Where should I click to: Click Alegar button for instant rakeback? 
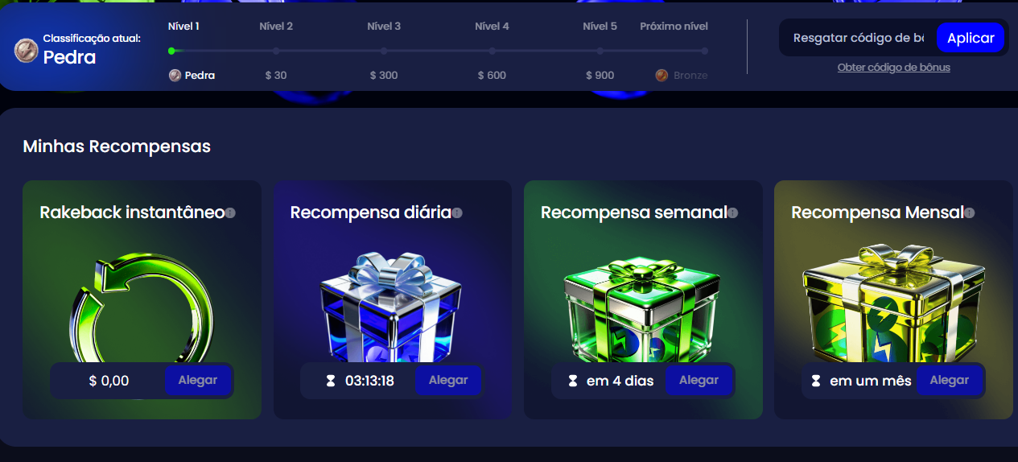(x=198, y=380)
